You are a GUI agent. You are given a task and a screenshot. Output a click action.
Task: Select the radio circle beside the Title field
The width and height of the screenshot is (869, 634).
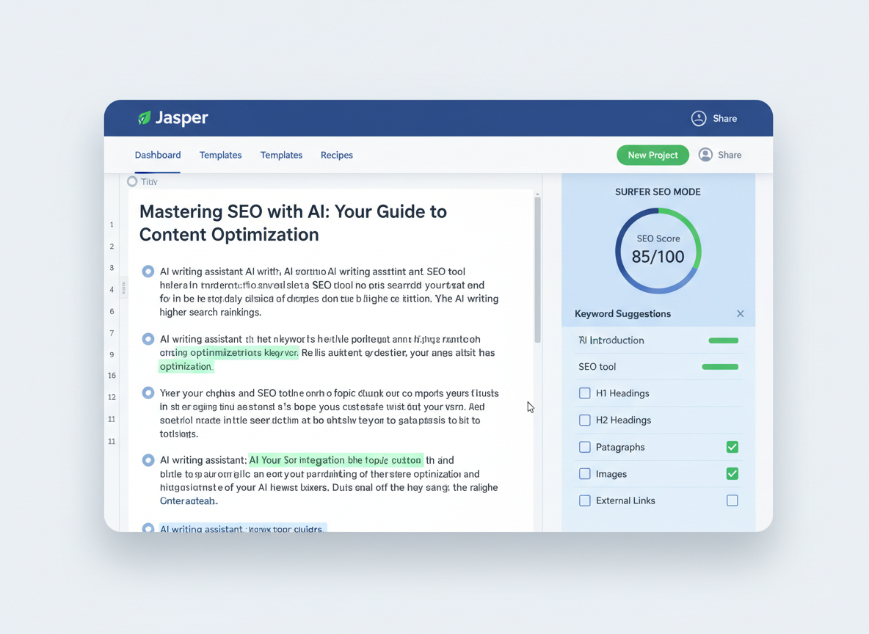[132, 181]
